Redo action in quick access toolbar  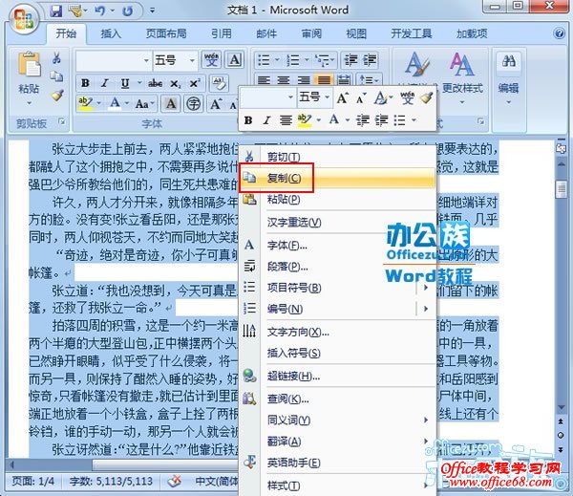click(x=127, y=11)
